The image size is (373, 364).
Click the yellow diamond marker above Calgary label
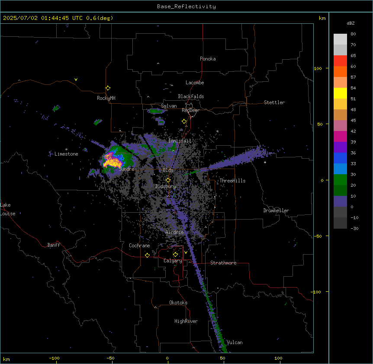(175, 255)
